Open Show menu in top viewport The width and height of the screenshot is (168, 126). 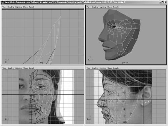[26, 7]
